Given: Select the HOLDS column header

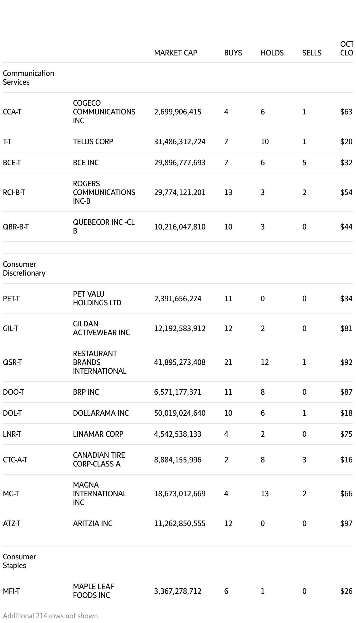Looking at the screenshot, I should [x=272, y=53].
